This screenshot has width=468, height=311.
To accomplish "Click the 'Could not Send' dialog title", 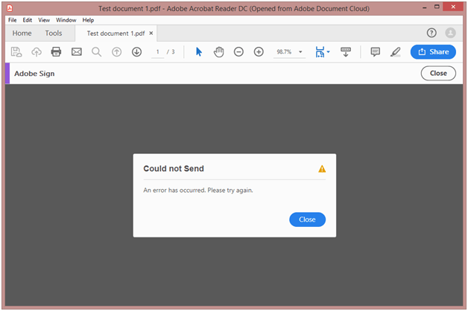I will tap(174, 169).
